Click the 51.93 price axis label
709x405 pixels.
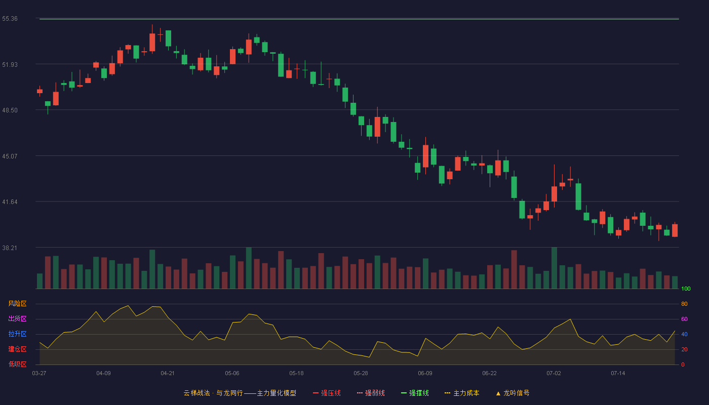click(x=10, y=64)
